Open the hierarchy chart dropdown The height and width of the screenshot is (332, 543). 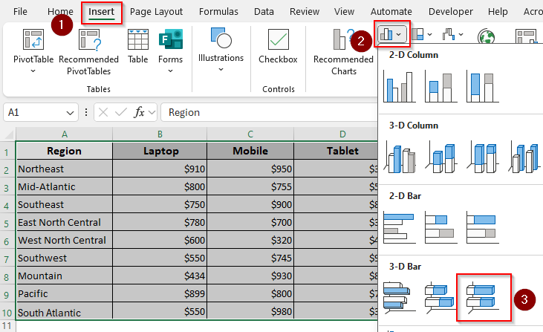point(422,34)
